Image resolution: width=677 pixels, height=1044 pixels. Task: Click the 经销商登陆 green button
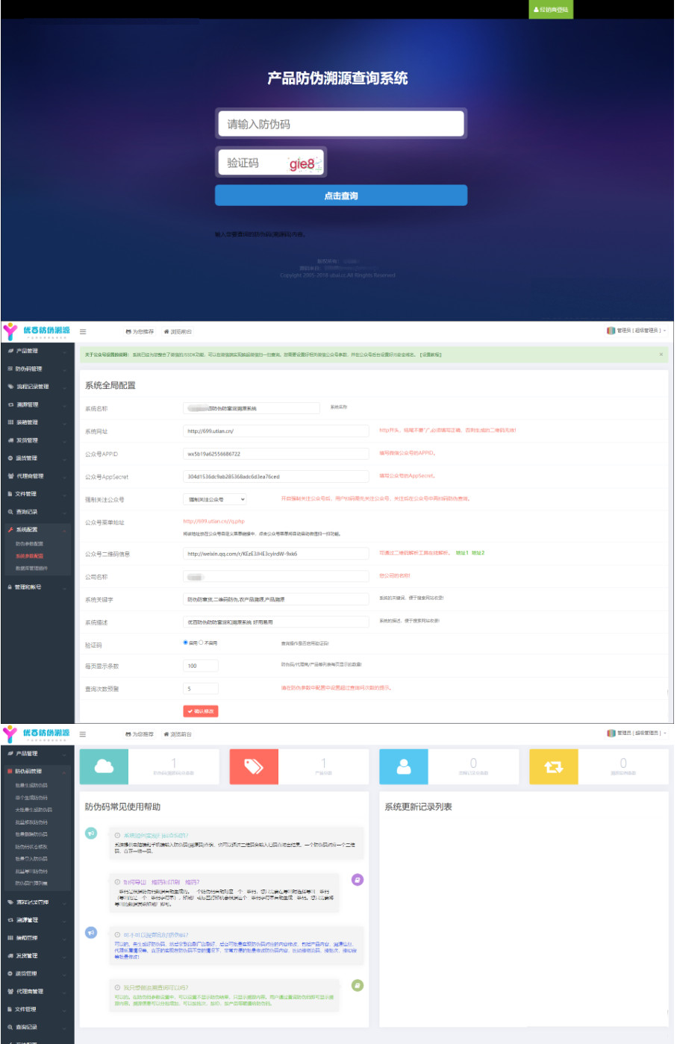pyautogui.click(x=551, y=10)
